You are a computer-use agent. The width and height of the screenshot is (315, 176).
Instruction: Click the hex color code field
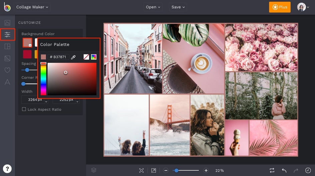(x=59, y=57)
